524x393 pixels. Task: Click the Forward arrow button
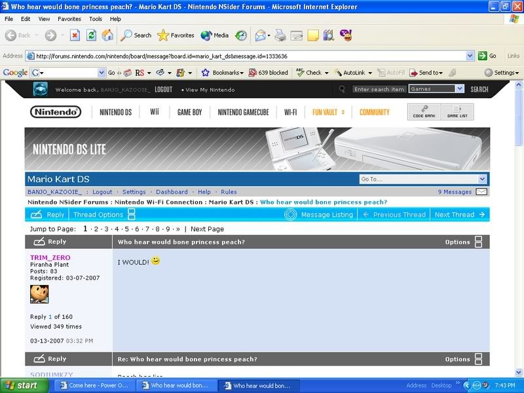coord(51,35)
